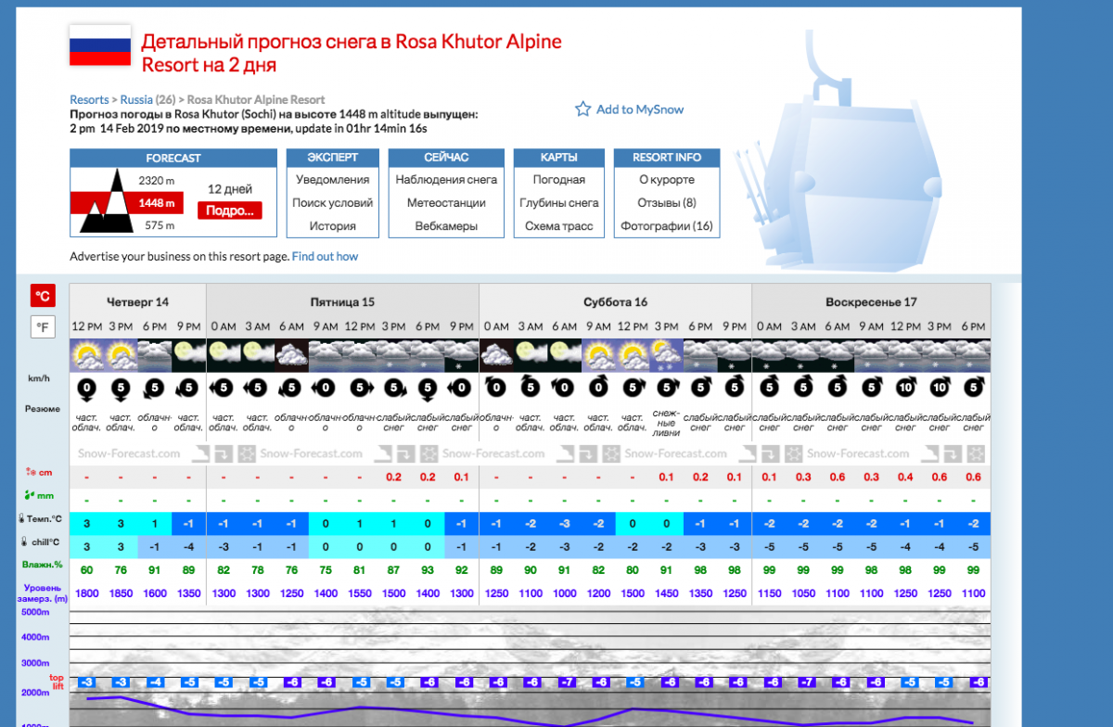Open the История link
1113x727 pixels.
coord(333,226)
